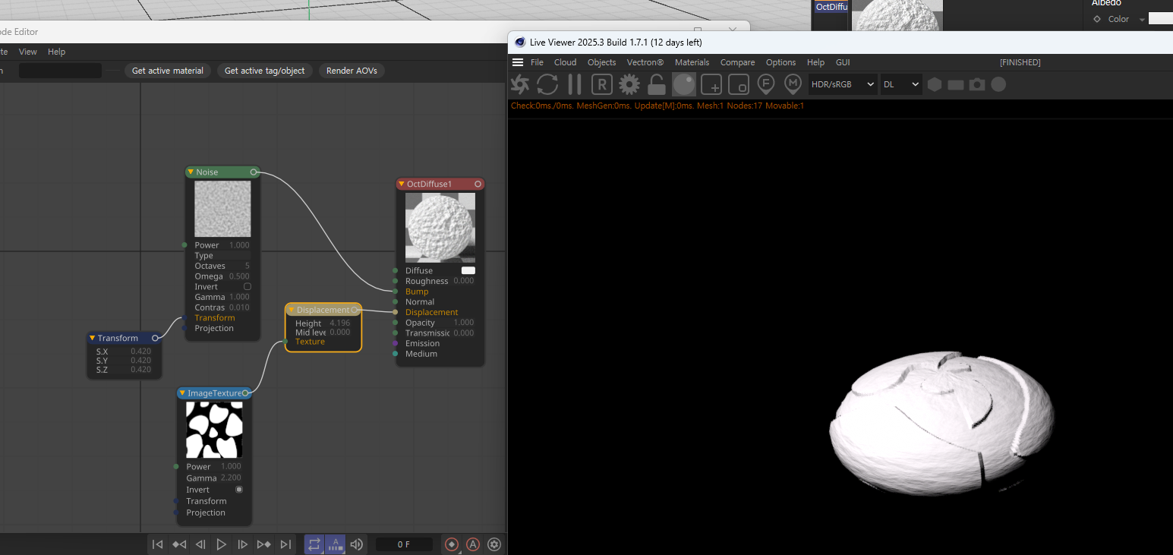
Task: Click the Render AOVs button
Action: [x=352, y=71]
